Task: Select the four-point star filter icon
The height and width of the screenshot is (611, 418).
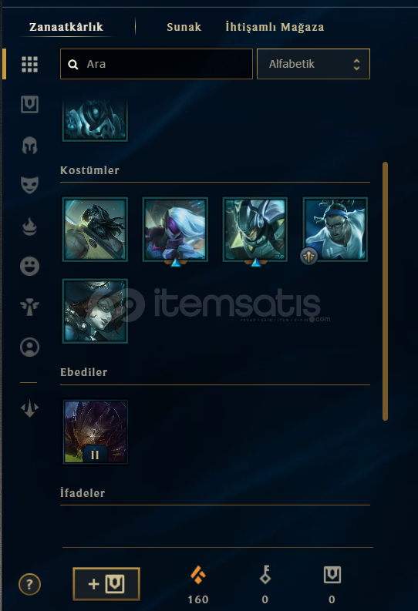Action: [29, 409]
